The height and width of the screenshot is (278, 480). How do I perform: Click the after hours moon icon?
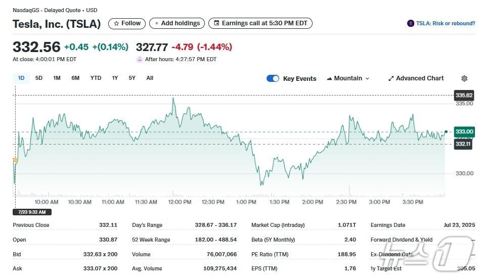pyautogui.click(x=140, y=59)
